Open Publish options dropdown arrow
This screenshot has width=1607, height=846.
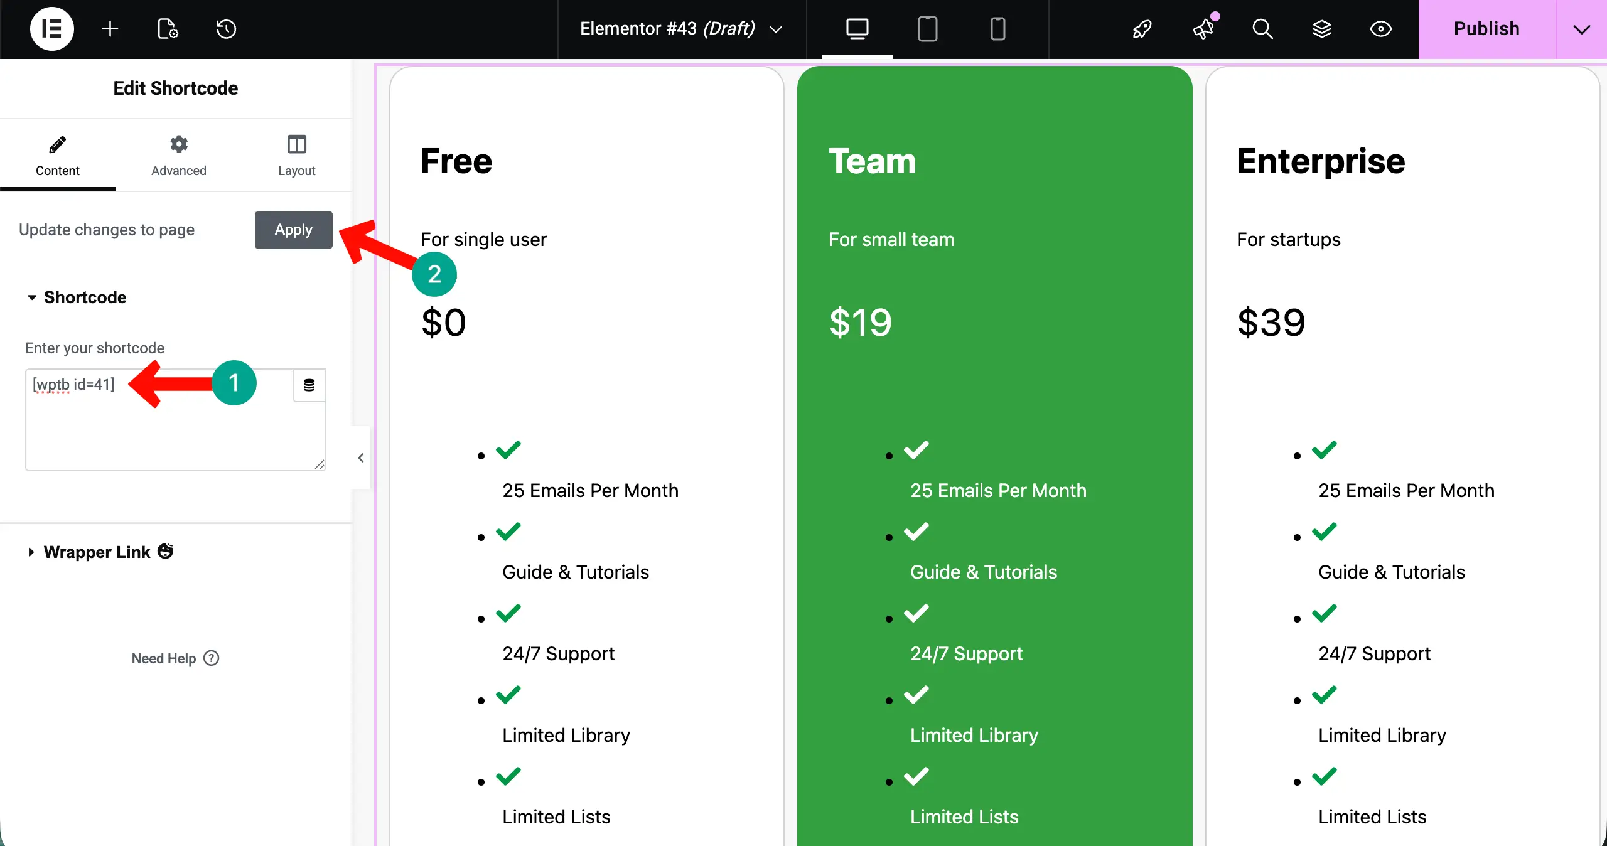(x=1581, y=29)
